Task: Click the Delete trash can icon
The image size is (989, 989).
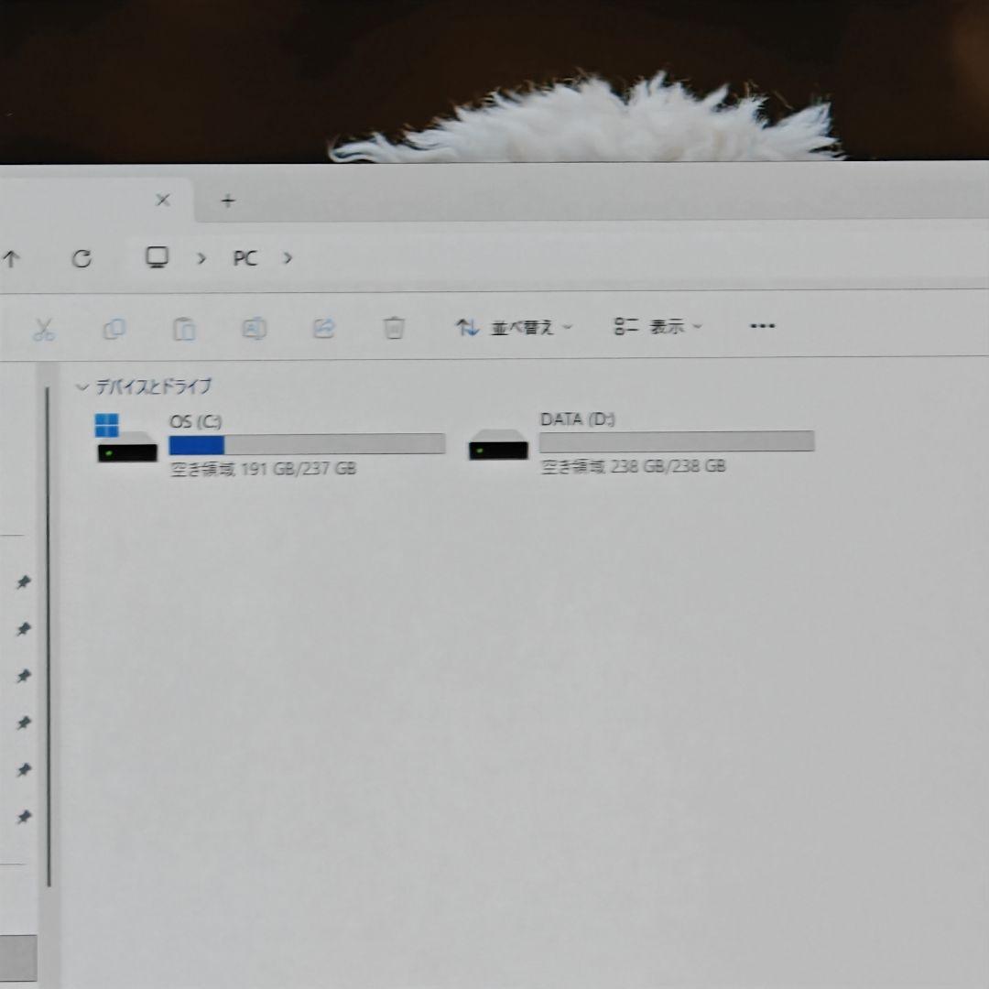Action: tap(394, 328)
